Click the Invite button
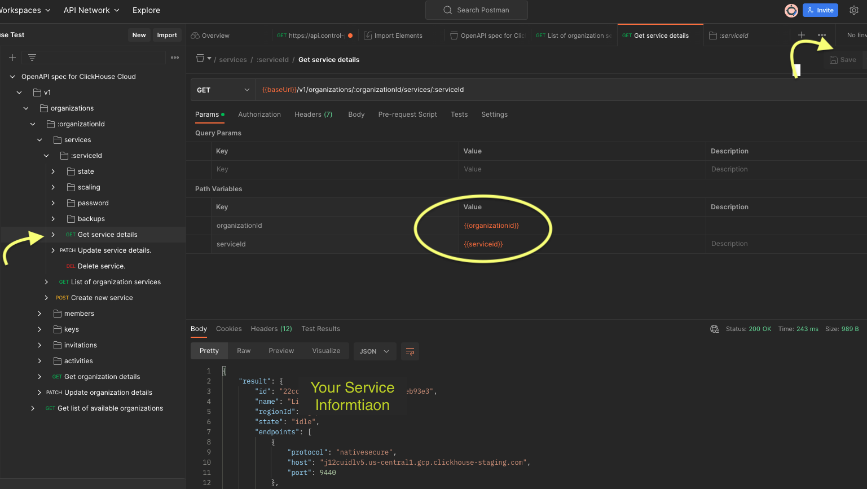The height and width of the screenshot is (489, 867). [x=820, y=10]
